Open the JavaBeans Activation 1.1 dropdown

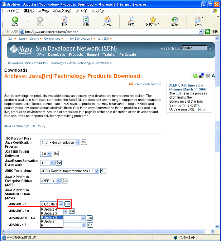(x=52, y=163)
